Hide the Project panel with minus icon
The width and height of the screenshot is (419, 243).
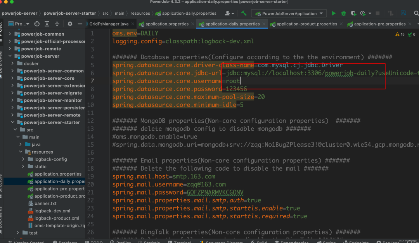(80, 24)
